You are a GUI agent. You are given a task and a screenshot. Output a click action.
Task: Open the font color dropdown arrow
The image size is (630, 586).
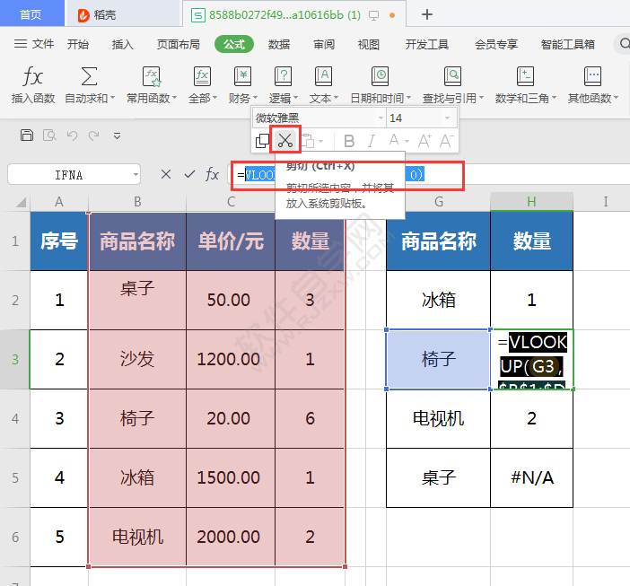pos(407,142)
